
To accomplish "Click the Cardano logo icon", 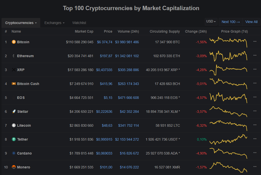I will point(14,153).
